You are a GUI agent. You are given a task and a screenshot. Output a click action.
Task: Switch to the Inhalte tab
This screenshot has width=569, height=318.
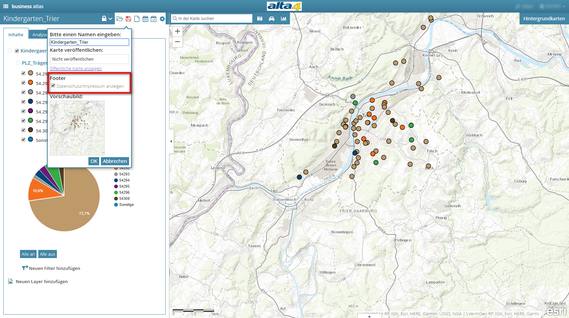pos(16,35)
